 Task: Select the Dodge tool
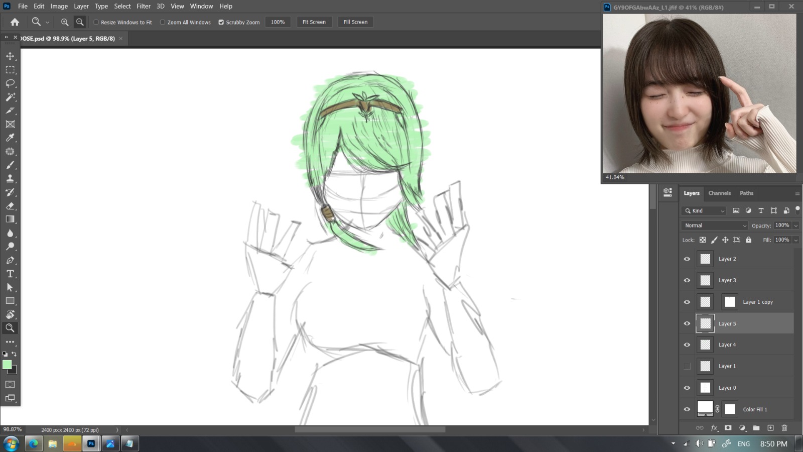[x=10, y=247]
